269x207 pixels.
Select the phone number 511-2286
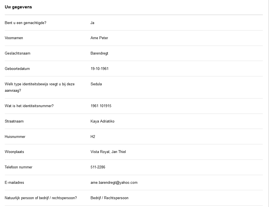(98, 167)
